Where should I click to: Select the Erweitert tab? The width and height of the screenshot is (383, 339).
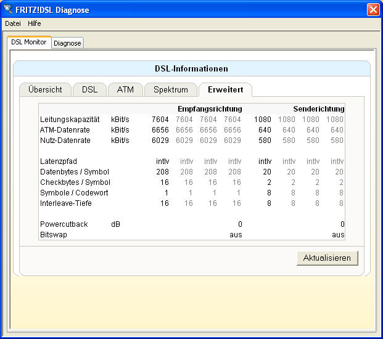[226, 89]
